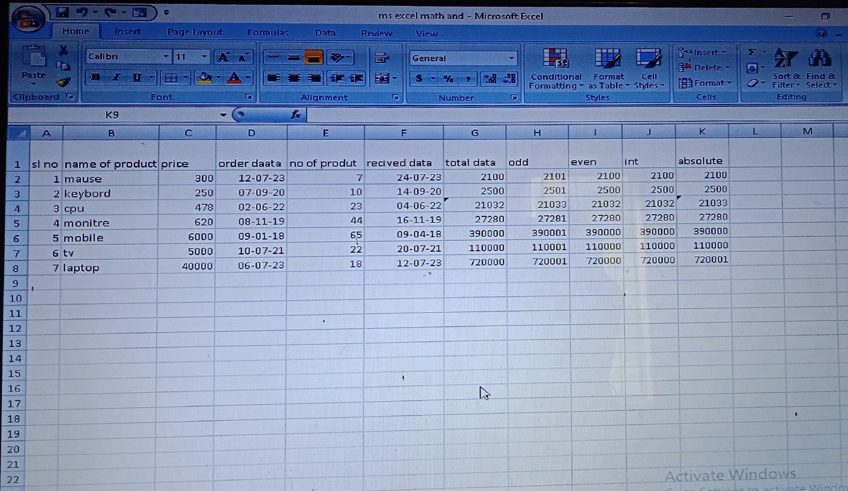The width and height of the screenshot is (848, 491).
Task: Open the Page Layout tab
Action: point(195,32)
